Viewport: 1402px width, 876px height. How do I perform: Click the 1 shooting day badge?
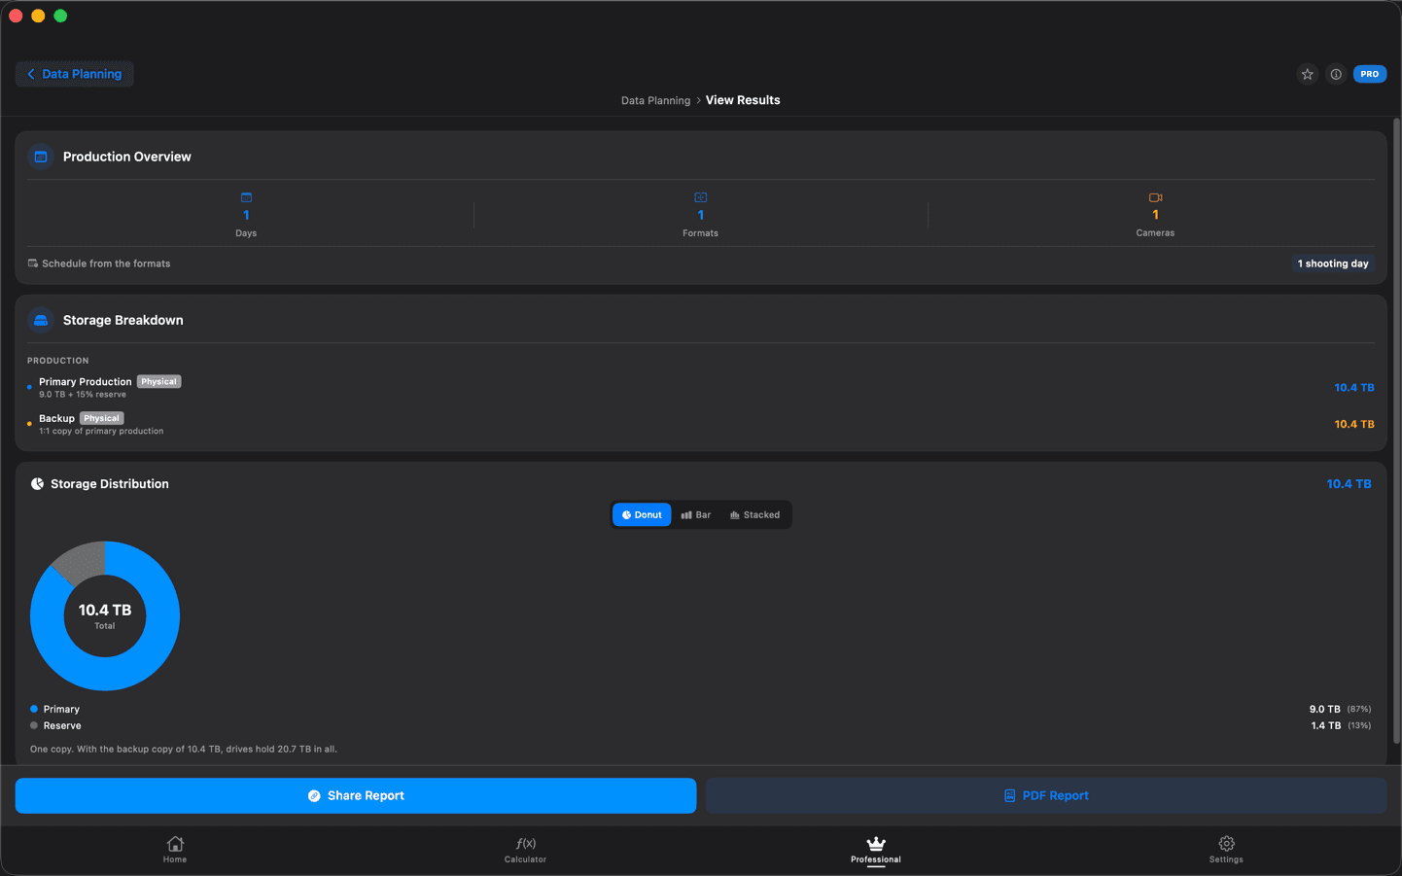1333,263
